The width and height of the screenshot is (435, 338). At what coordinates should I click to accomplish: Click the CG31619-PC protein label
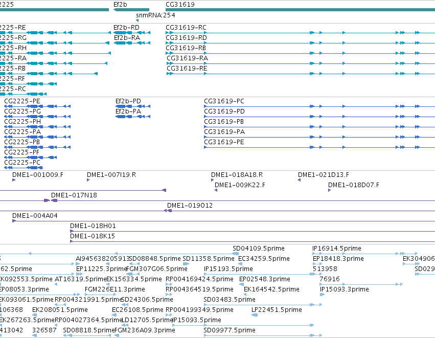224,101
